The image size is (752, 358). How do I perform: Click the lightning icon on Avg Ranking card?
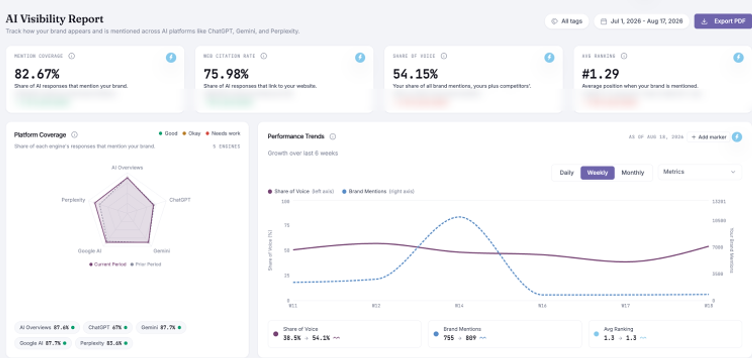tap(738, 57)
